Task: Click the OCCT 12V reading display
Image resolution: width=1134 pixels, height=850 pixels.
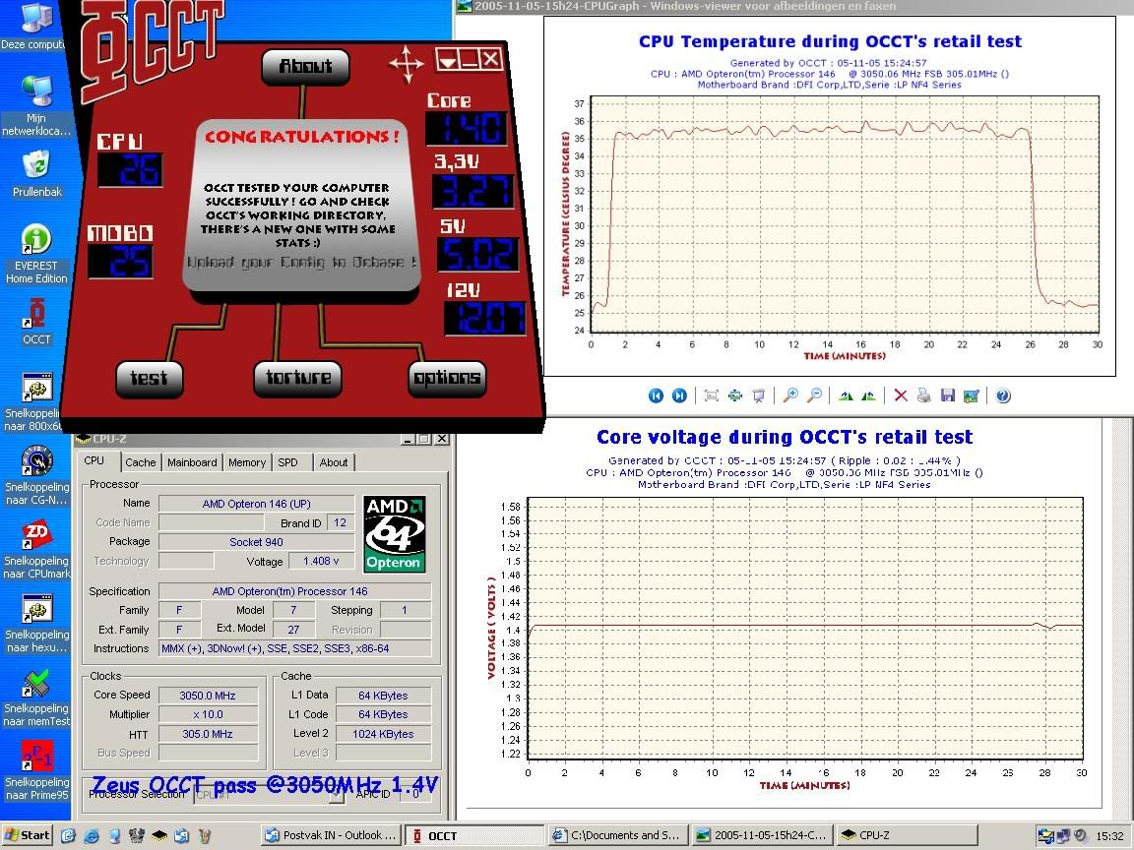Action: coord(484,318)
